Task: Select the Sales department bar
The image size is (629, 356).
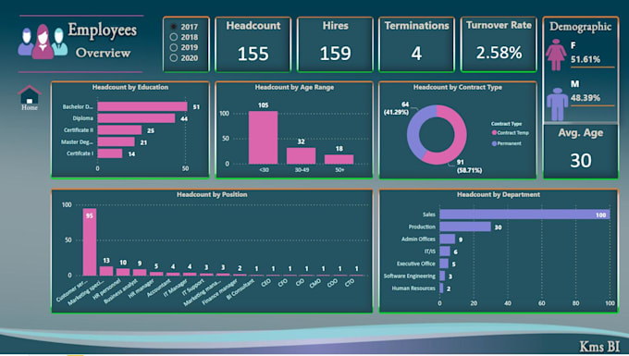Action: pos(524,215)
